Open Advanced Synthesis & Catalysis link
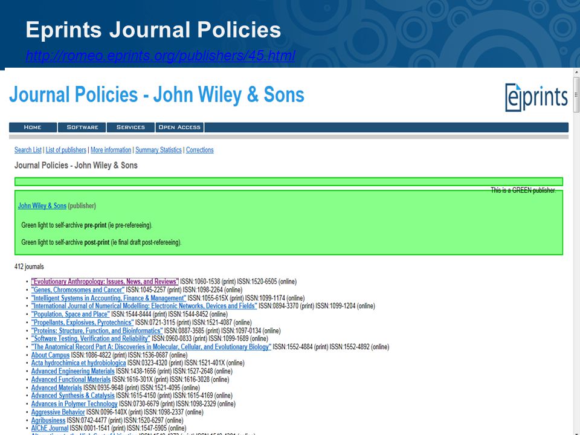The width and height of the screenshot is (580, 435). click(x=73, y=395)
